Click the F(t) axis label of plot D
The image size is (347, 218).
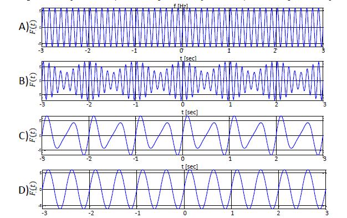pos(33,189)
